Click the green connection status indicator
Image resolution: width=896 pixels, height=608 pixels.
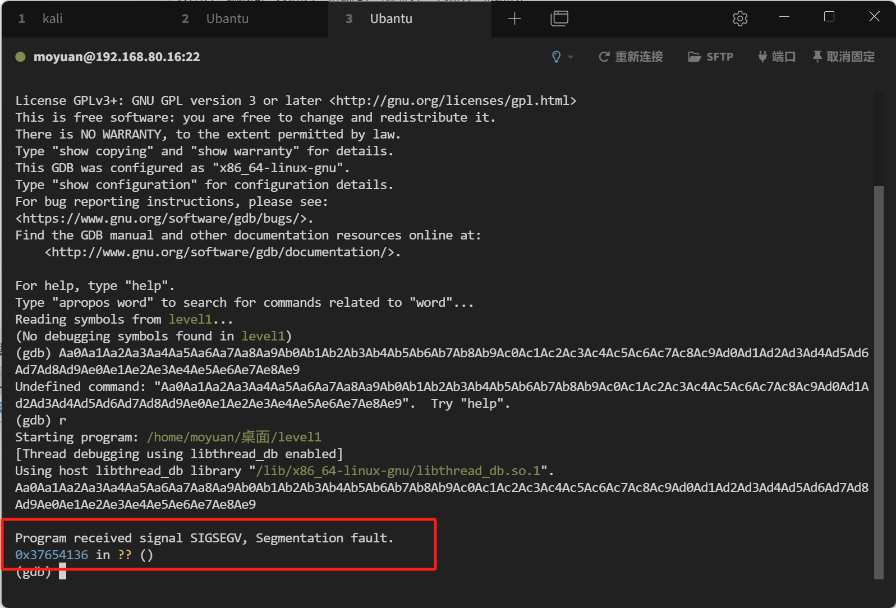[x=21, y=57]
